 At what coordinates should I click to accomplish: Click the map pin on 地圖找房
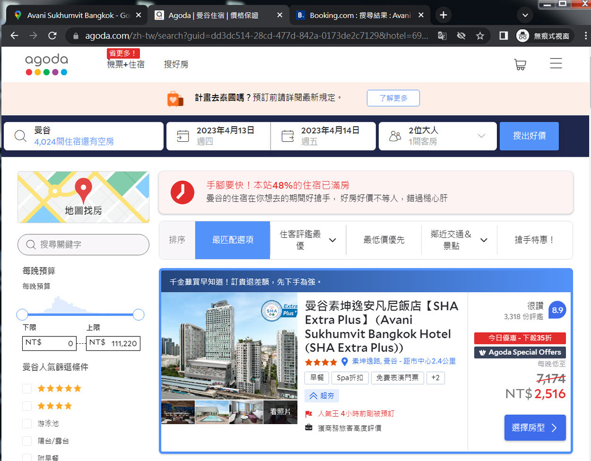click(x=83, y=191)
